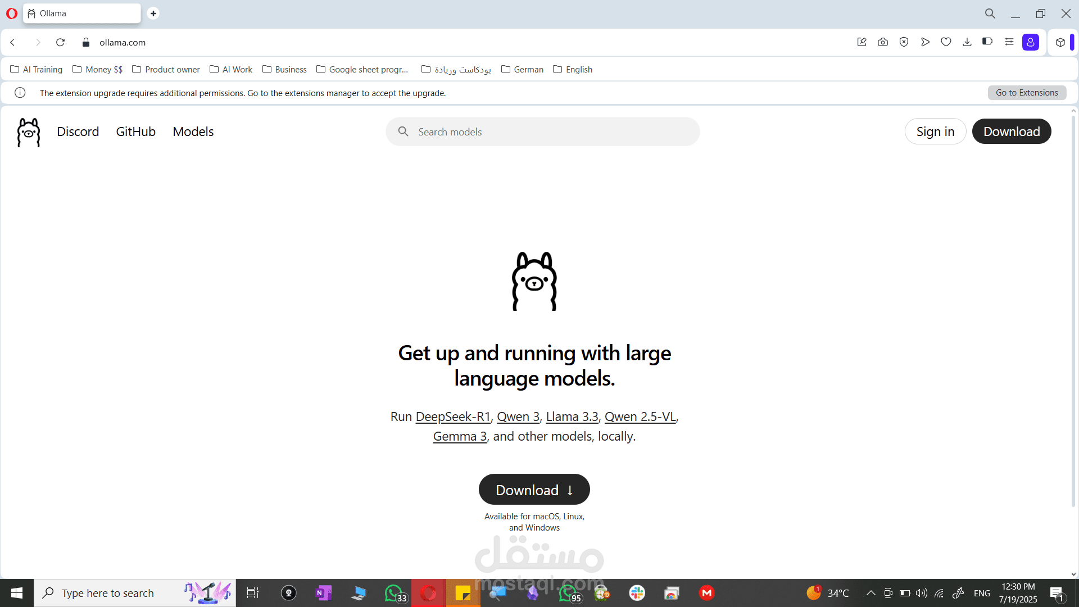Click the page vertical scrollbar
The height and width of the screenshot is (607, 1079).
pos(1073,312)
